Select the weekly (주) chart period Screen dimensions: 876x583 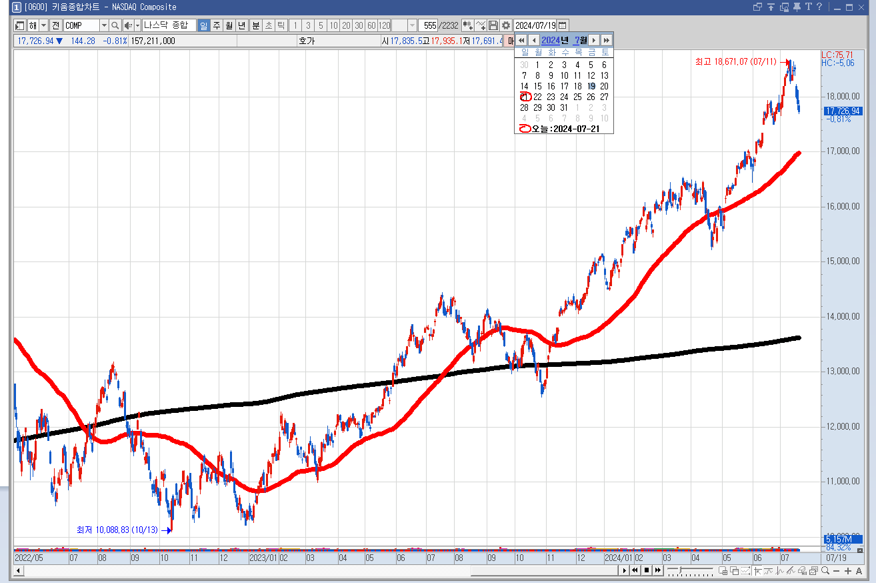[217, 25]
